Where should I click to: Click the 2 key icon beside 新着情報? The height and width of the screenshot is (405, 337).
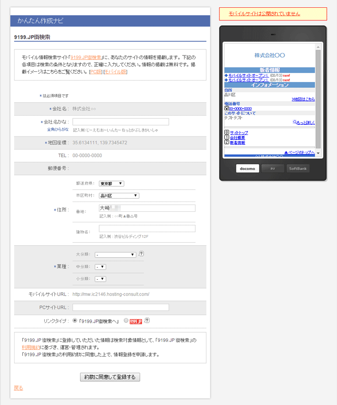pyautogui.click(x=226, y=142)
